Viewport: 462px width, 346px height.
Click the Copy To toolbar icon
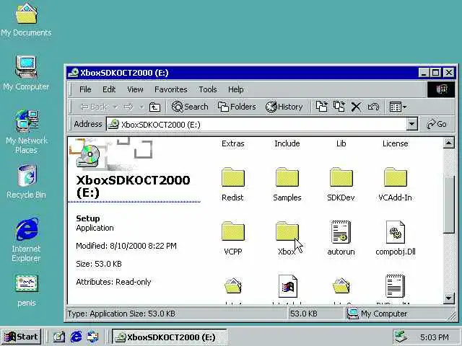point(339,107)
